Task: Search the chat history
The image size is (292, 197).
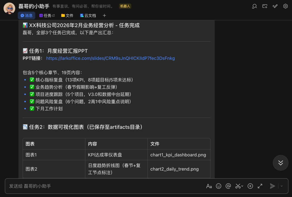Action: click(x=254, y=6)
